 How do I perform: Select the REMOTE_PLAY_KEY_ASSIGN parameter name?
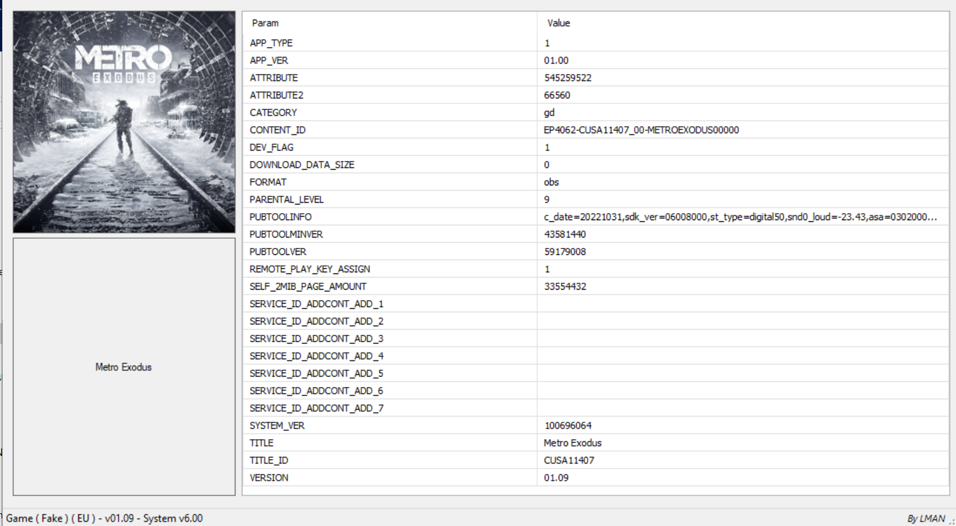coord(310,269)
